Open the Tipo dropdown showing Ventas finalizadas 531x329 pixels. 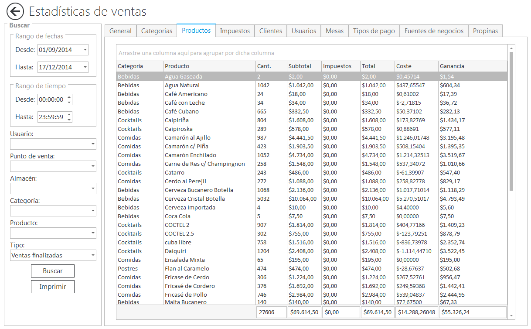click(x=92, y=255)
